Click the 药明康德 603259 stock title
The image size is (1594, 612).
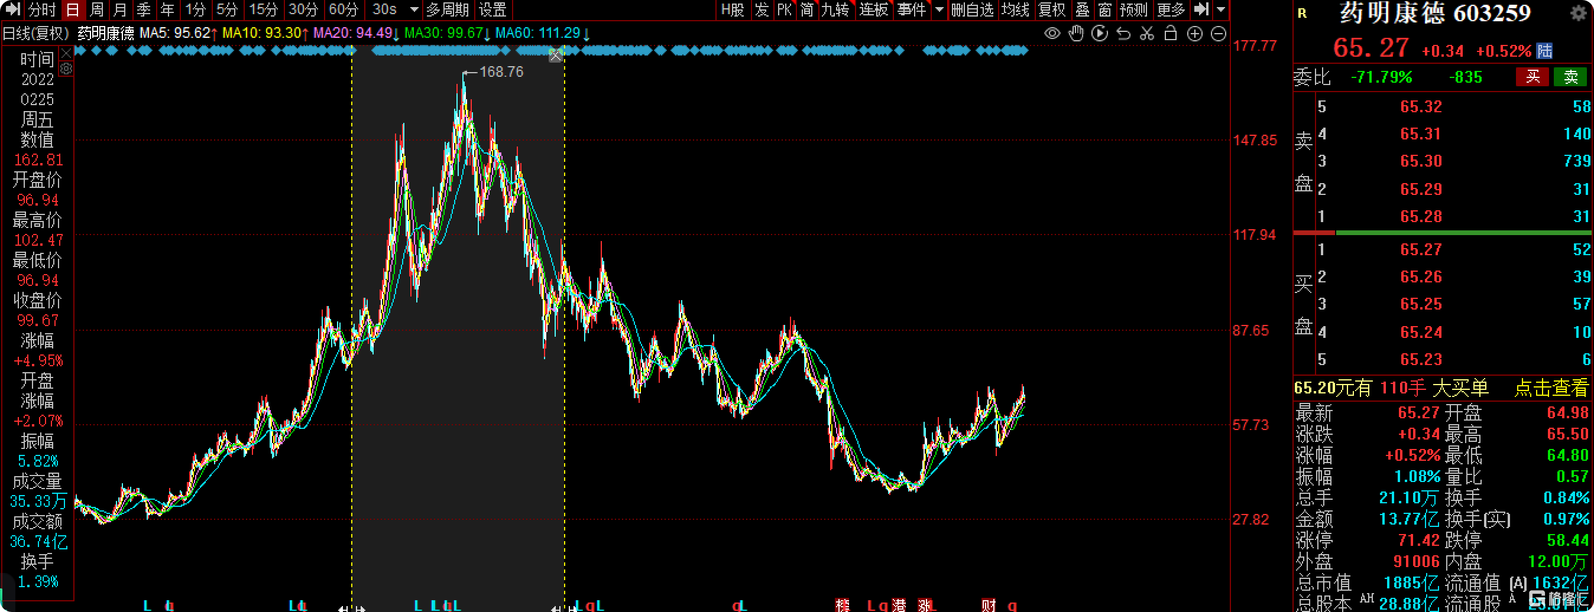[x=1435, y=14]
